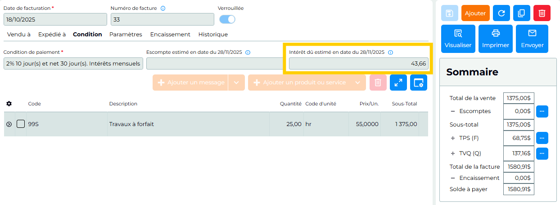Click the Date de facturation field

pyautogui.click(x=55, y=19)
